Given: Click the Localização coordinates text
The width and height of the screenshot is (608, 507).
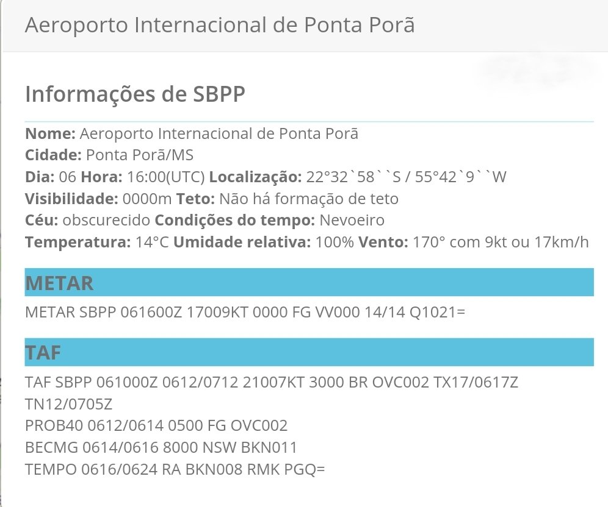Looking at the screenshot, I should [407, 177].
